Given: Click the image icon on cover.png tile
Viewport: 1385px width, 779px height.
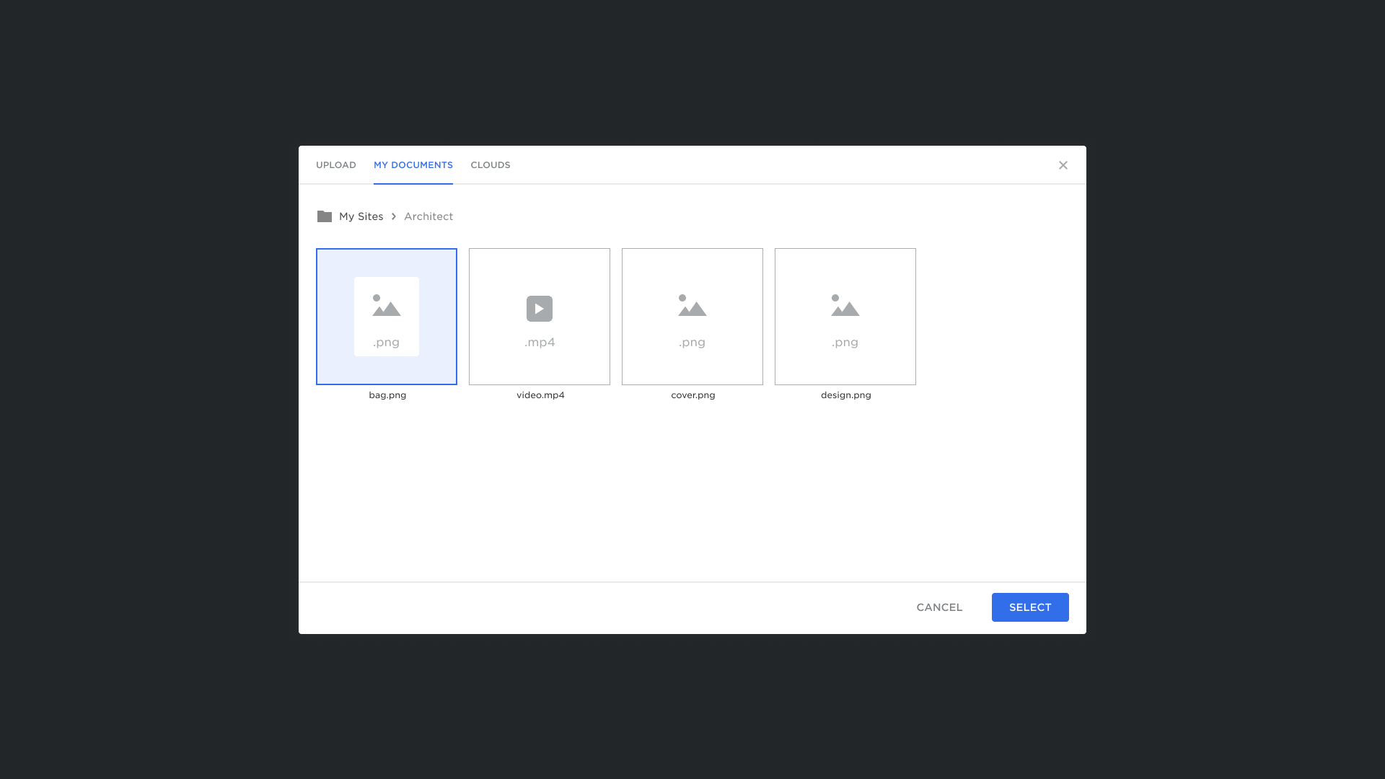Looking at the screenshot, I should 692,306.
